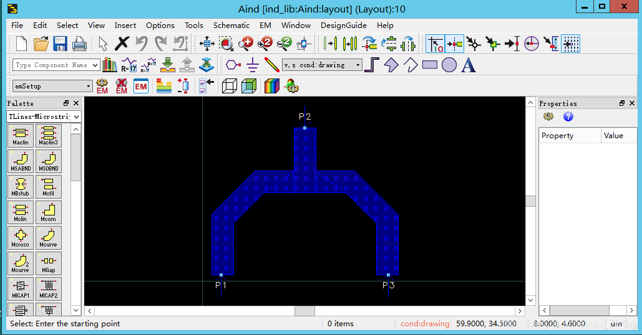642x335 pixels.
Task: Select the Insert Ground tool
Action: tap(252, 65)
